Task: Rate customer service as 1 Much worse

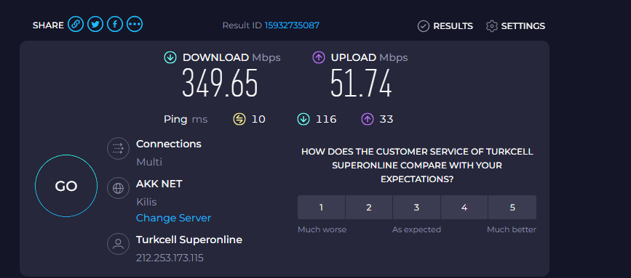Action: point(321,208)
